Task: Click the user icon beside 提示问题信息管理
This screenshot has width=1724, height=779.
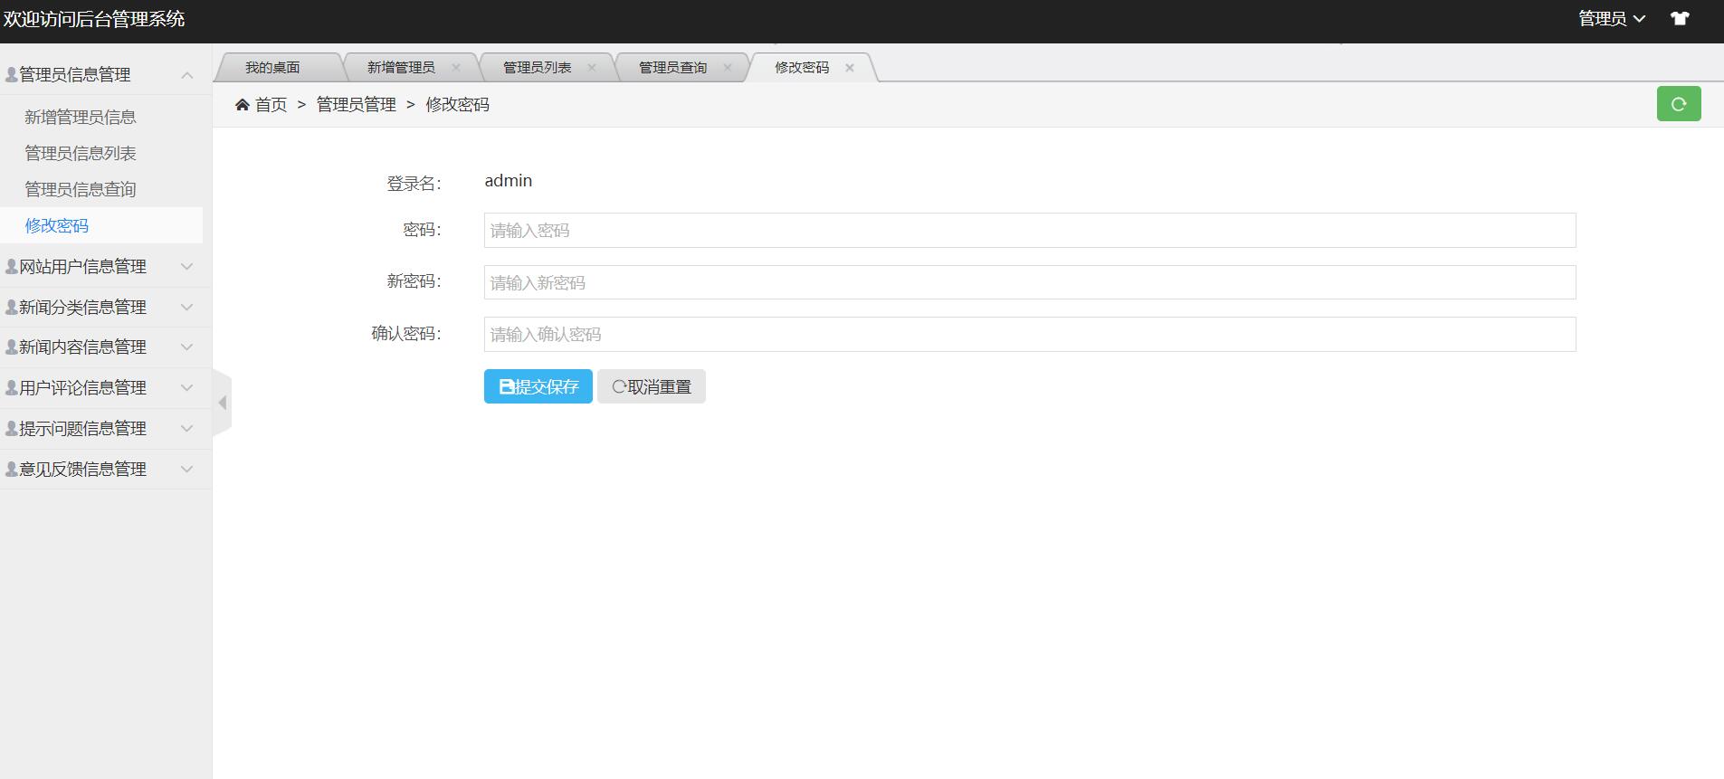Action: [11, 429]
